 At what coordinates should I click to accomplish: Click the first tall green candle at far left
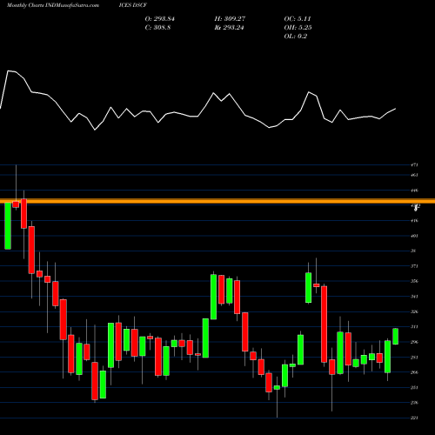[8, 226]
